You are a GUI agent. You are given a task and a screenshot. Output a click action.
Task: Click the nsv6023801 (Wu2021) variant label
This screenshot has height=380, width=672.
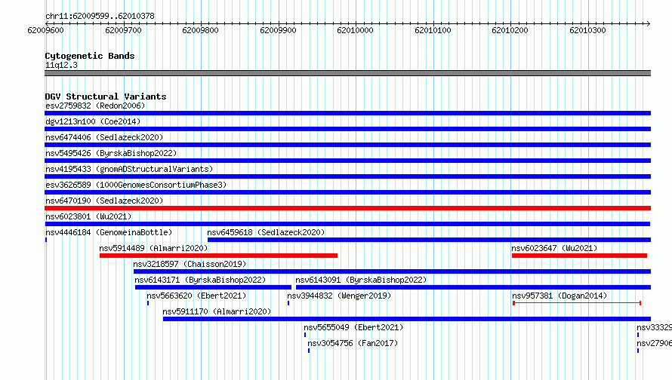tap(88, 216)
